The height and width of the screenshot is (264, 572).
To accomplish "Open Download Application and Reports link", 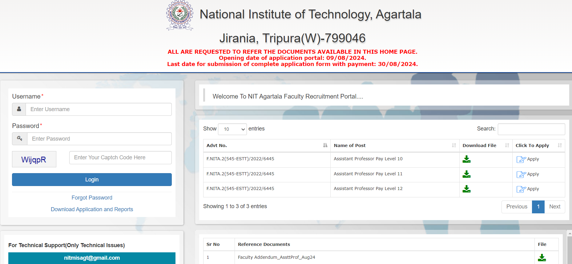I will tap(92, 209).
